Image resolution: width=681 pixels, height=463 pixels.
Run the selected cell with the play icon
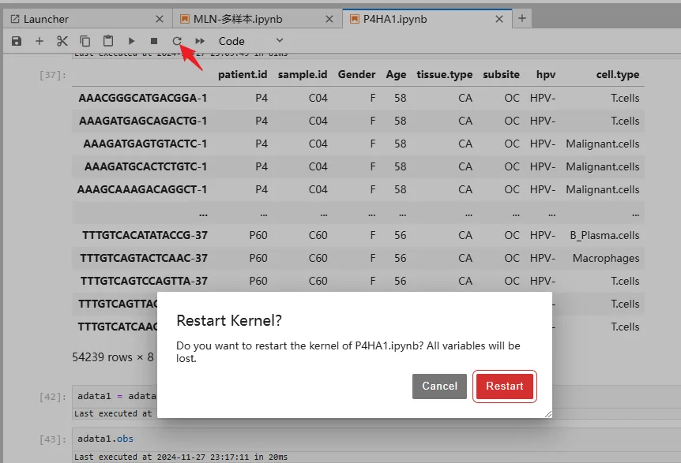coord(131,41)
